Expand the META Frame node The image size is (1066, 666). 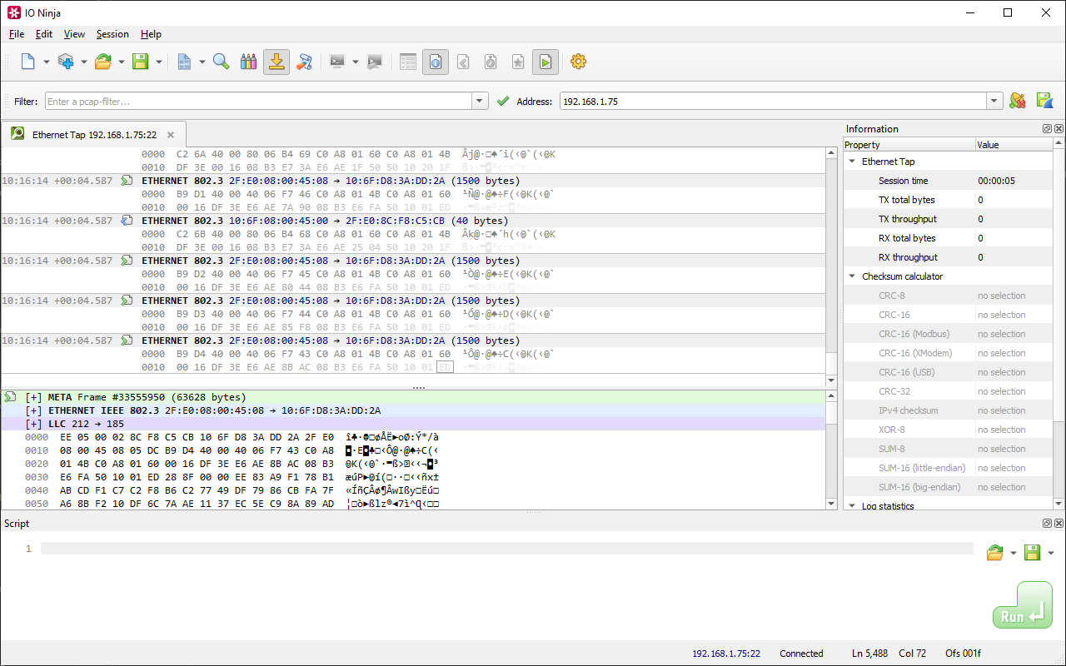click(x=34, y=397)
